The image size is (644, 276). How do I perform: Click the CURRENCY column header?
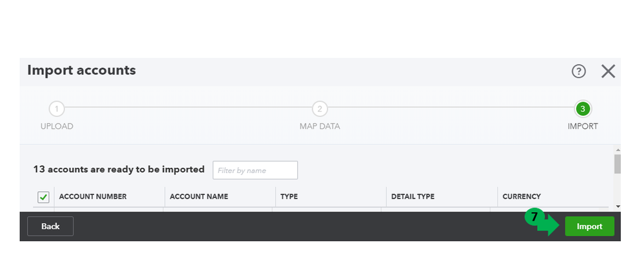pyautogui.click(x=522, y=197)
